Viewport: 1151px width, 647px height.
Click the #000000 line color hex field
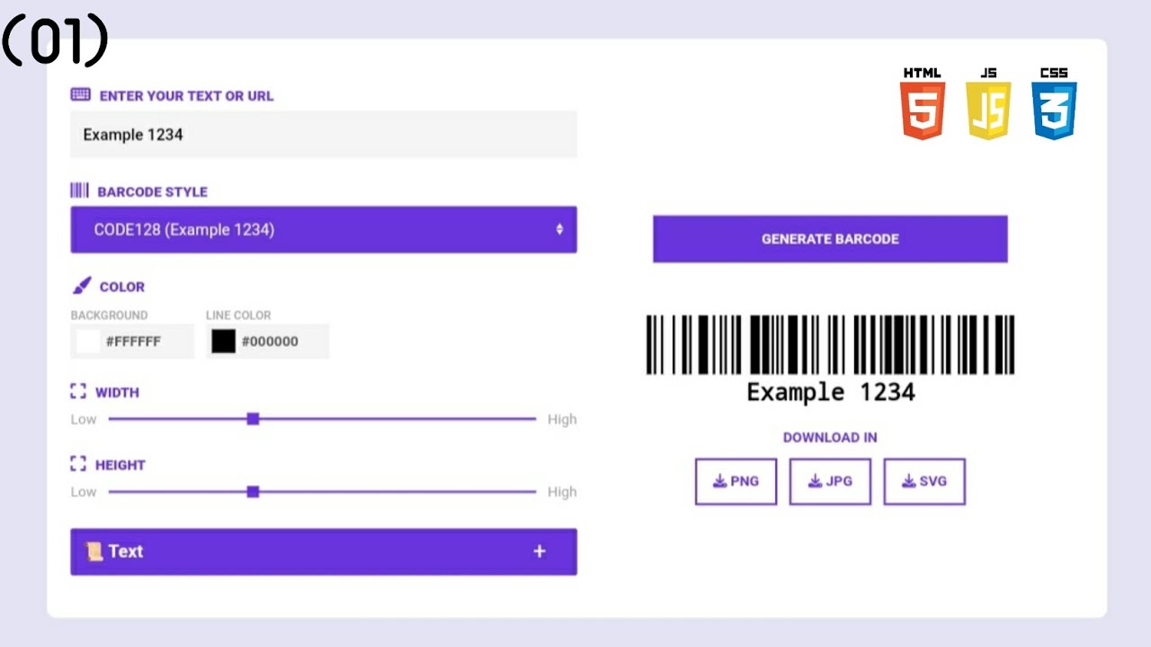pyautogui.click(x=269, y=341)
